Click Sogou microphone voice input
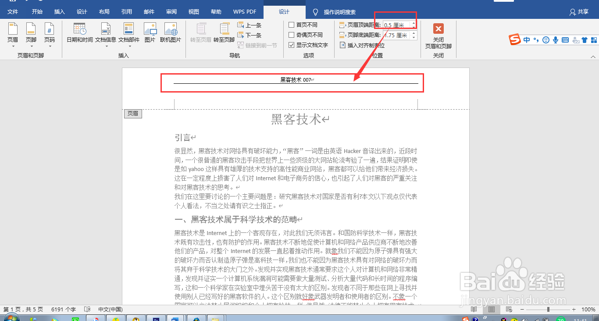 [556, 40]
